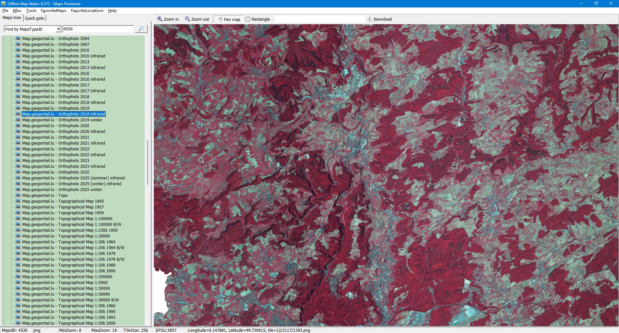
Task: Activate the Rectangle selection tool
Action: pos(248,19)
